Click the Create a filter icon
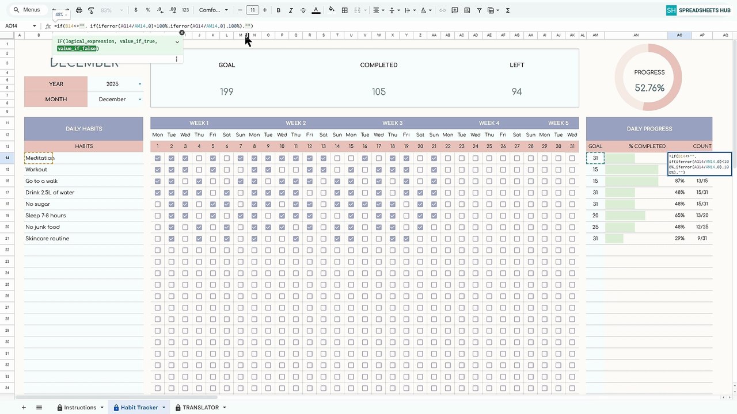Viewport: 737px width, 414px height. pos(479,10)
